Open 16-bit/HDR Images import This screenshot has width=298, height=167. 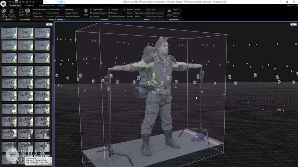[72, 16]
